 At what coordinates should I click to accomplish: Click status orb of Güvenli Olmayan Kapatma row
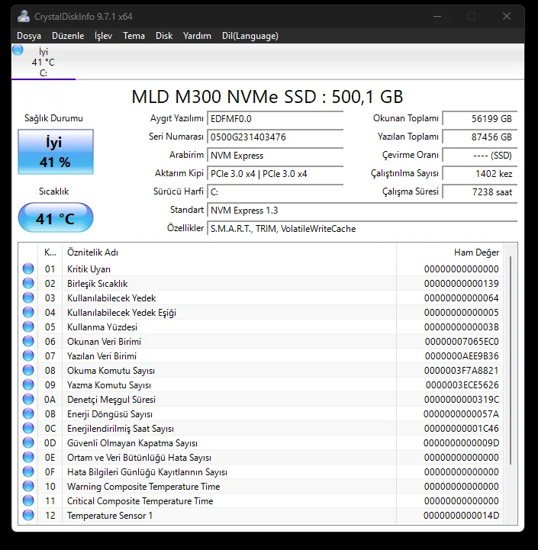pos(28,442)
